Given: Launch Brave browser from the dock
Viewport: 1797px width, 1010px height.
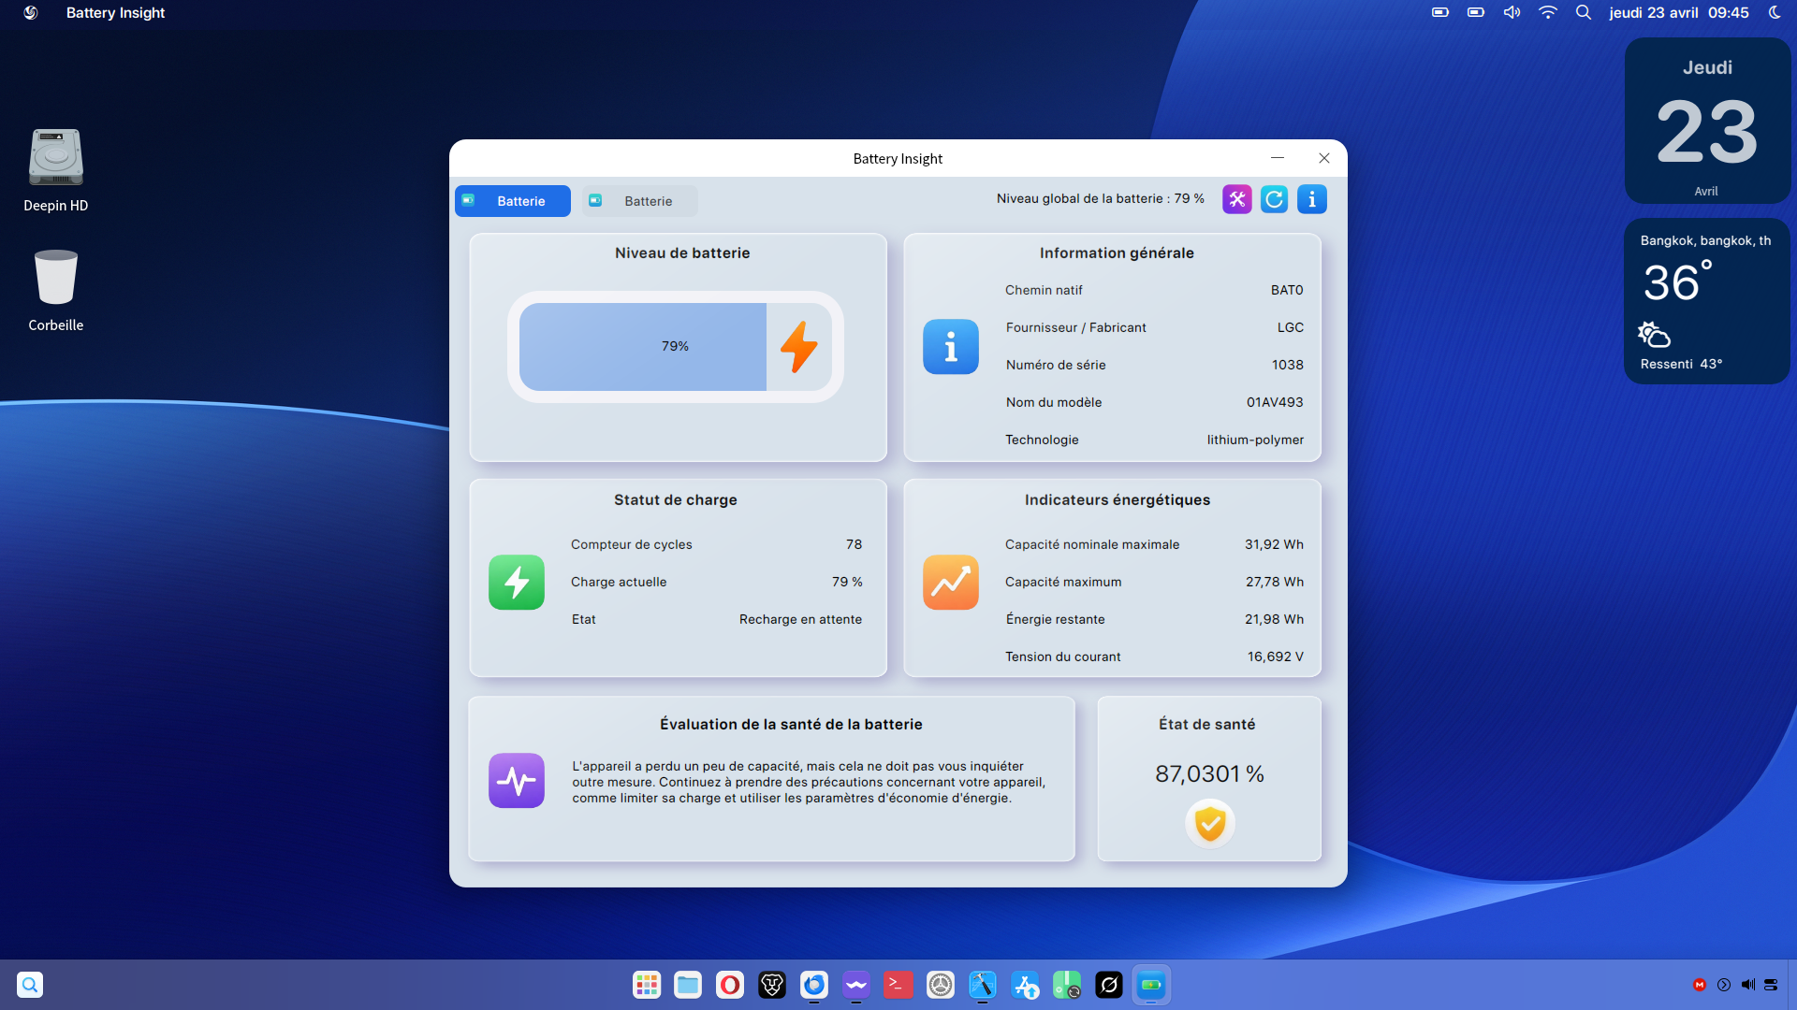Looking at the screenshot, I should coord(772,985).
